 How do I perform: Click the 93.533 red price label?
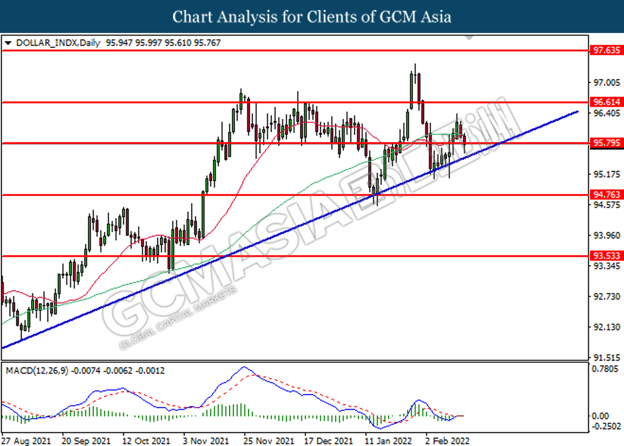[607, 256]
